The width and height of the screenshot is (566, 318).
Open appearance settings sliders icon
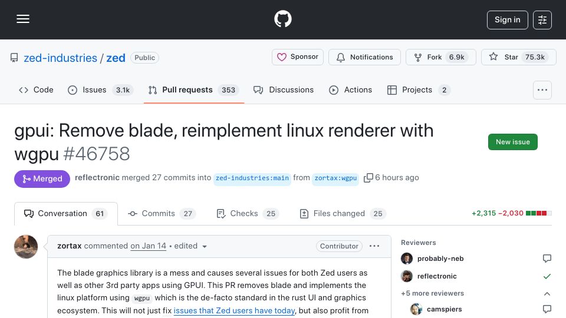click(x=542, y=20)
